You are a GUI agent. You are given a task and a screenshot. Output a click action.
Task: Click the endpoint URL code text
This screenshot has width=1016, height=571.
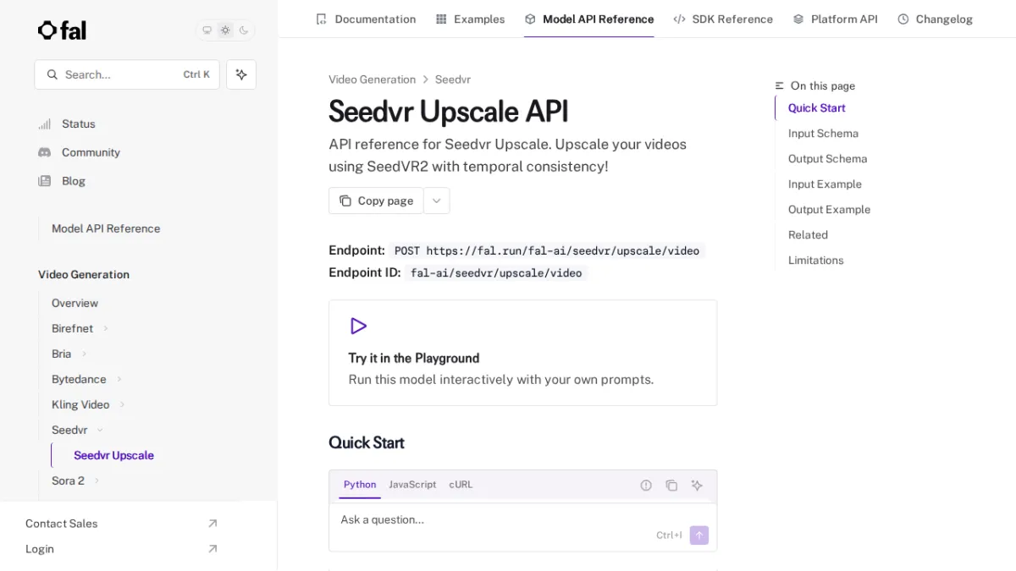[547, 250]
